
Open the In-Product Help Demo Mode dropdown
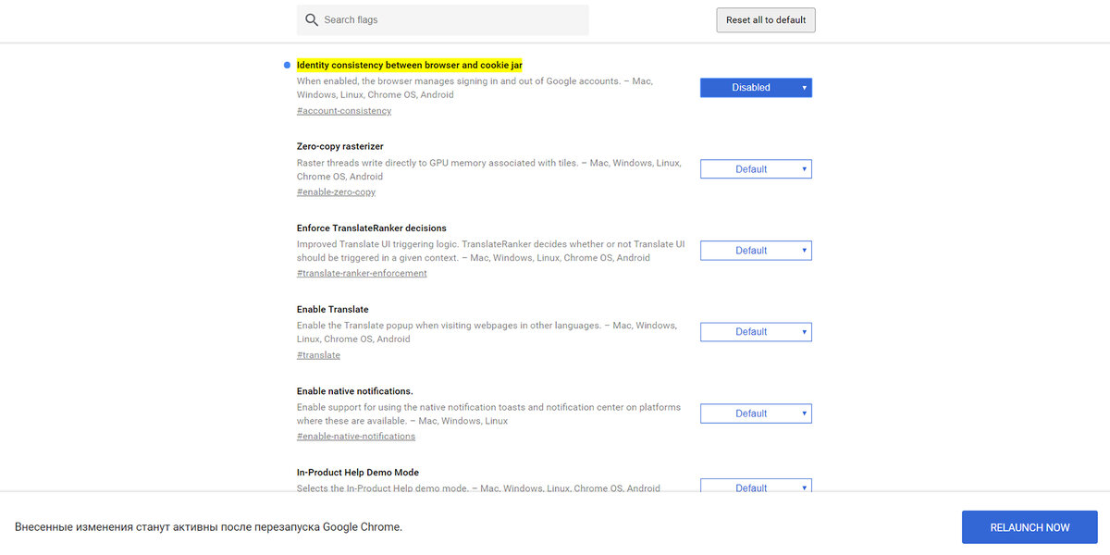pos(756,487)
